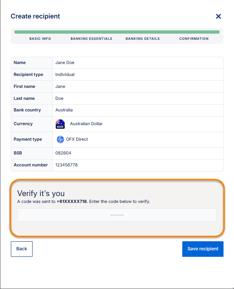234x289 pixels.
Task: Select the Individual recipient type value
Action: coord(65,75)
